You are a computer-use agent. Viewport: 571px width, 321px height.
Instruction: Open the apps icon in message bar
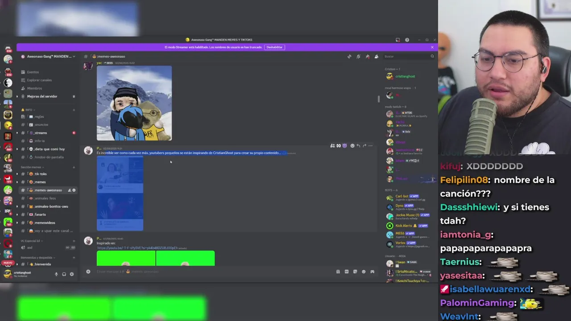tap(372, 272)
